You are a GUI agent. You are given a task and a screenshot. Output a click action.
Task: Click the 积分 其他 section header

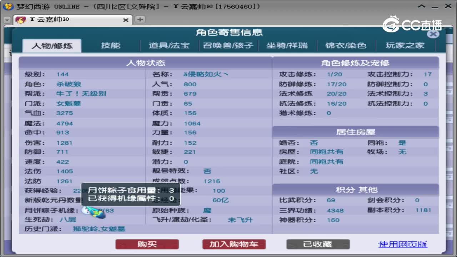point(356,190)
